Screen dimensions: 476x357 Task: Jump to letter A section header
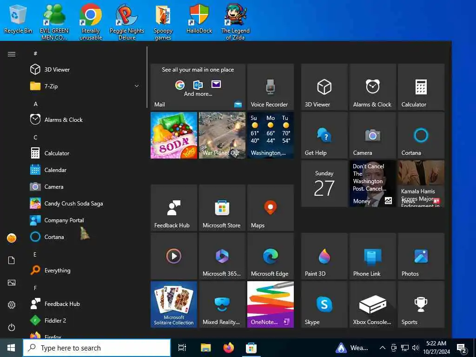(35, 104)
